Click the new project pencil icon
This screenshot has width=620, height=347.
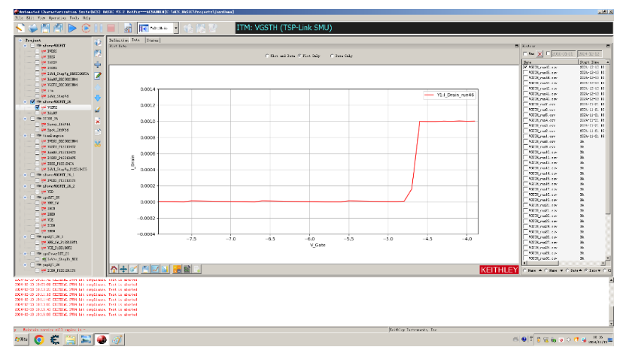click(20, 28)
